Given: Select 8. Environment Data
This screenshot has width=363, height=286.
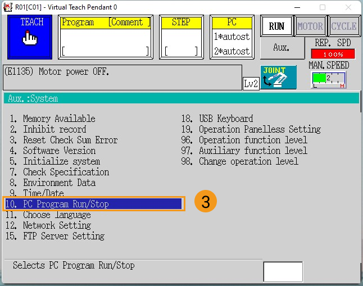Looking at the screenshot, I should (x=53, y=183).
